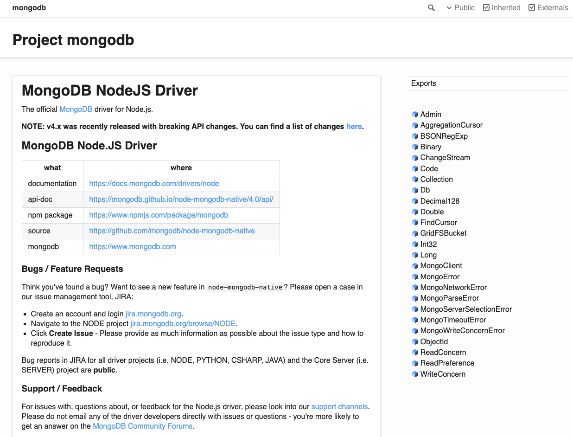Click the cube icon beside MongoError

(415, 277)
